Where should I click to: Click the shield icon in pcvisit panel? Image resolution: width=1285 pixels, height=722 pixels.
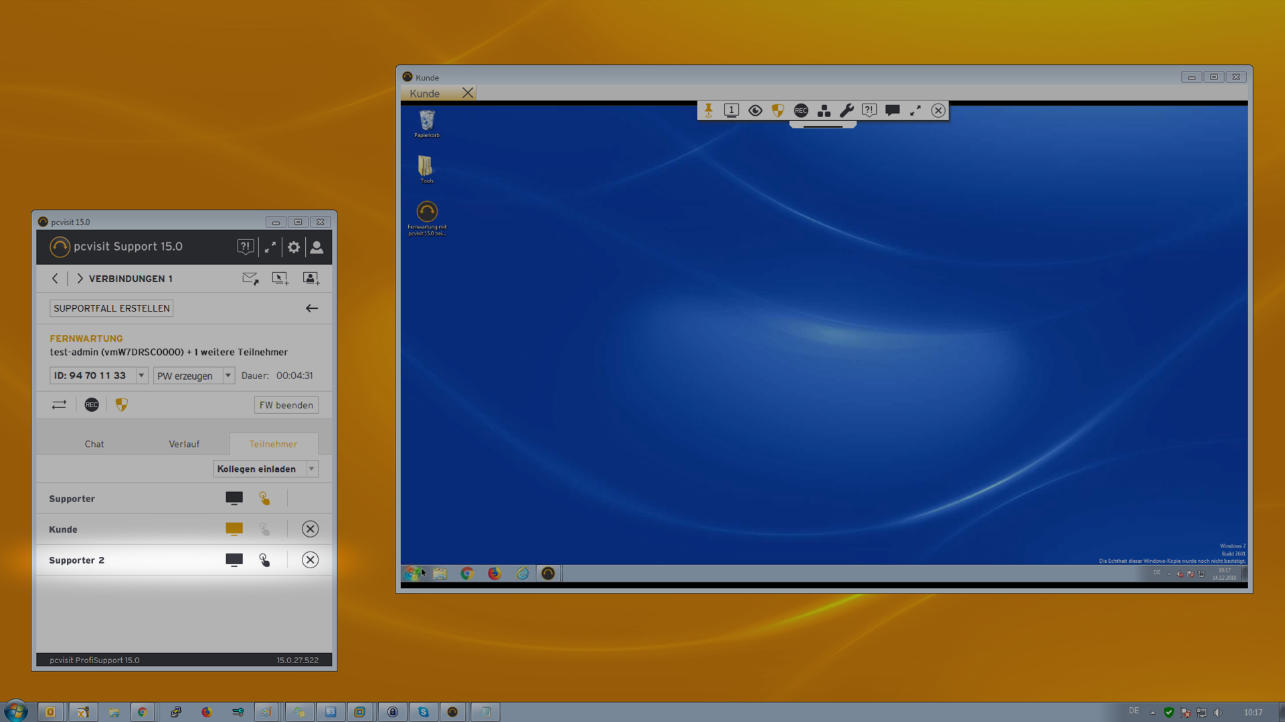click(121, 404)
